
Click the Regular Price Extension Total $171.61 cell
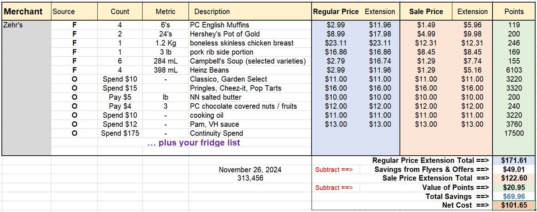pyautogui.click(x=514, y=160)
